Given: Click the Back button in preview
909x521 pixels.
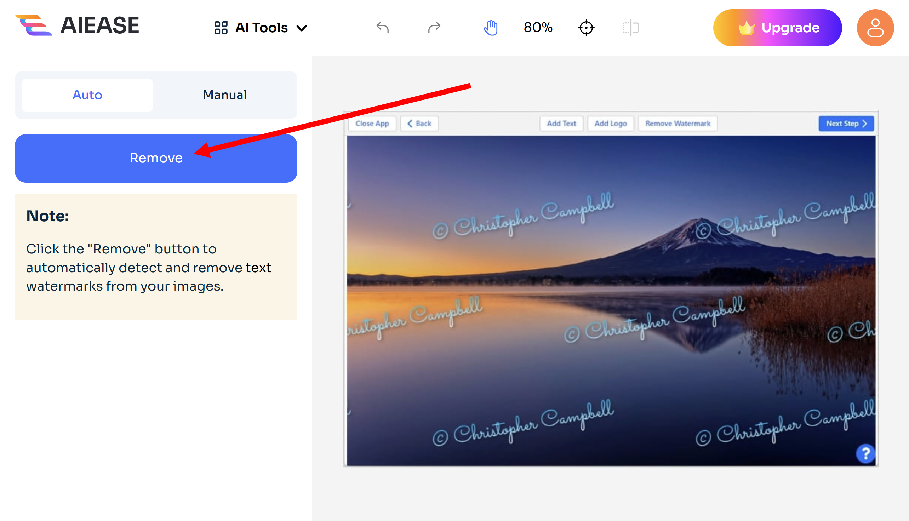Looking at the screenshot, I should (419, 124).
